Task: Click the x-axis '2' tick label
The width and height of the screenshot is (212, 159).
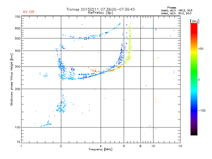Action: coord(61,146)
